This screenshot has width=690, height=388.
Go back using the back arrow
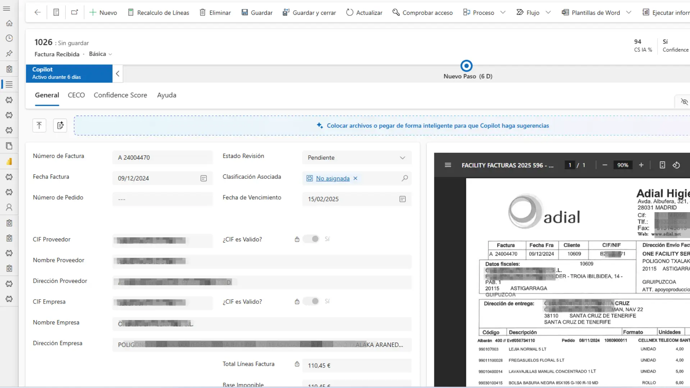37,13
